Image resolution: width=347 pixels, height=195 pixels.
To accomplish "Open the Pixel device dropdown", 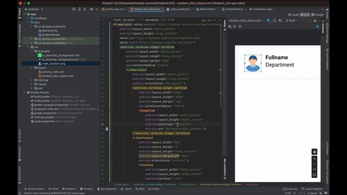I will [292, 21].
